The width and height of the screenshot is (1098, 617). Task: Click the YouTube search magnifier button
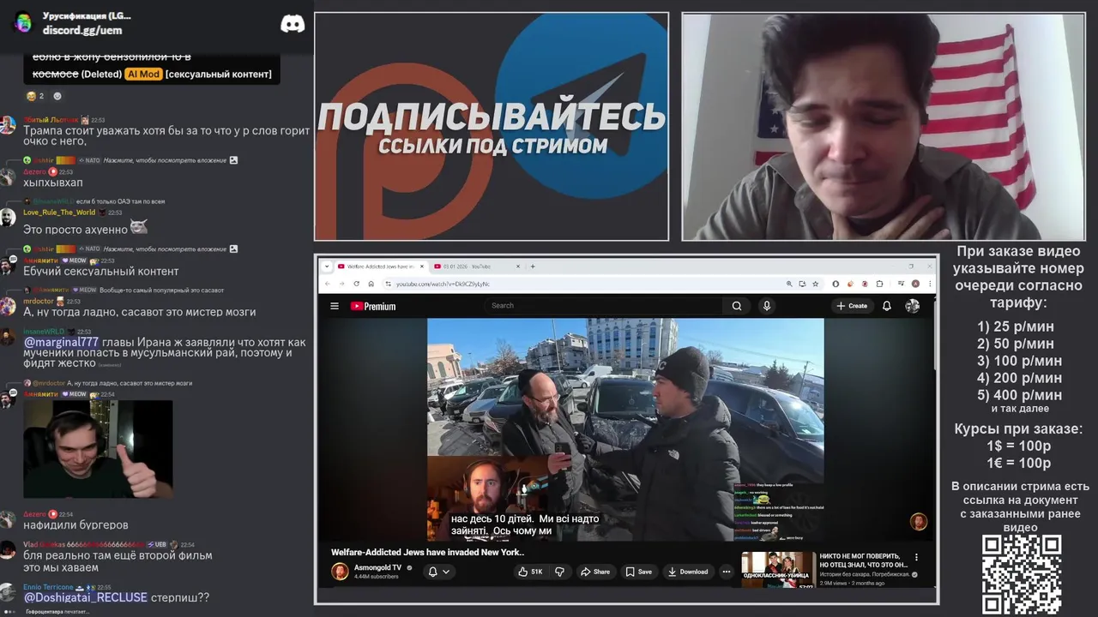pyautogui.click(x=736, y=306)
